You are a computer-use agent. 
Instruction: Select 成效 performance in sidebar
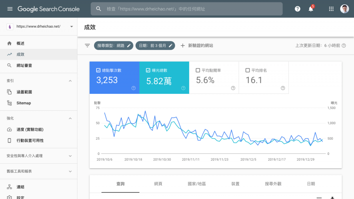(38, 54)
